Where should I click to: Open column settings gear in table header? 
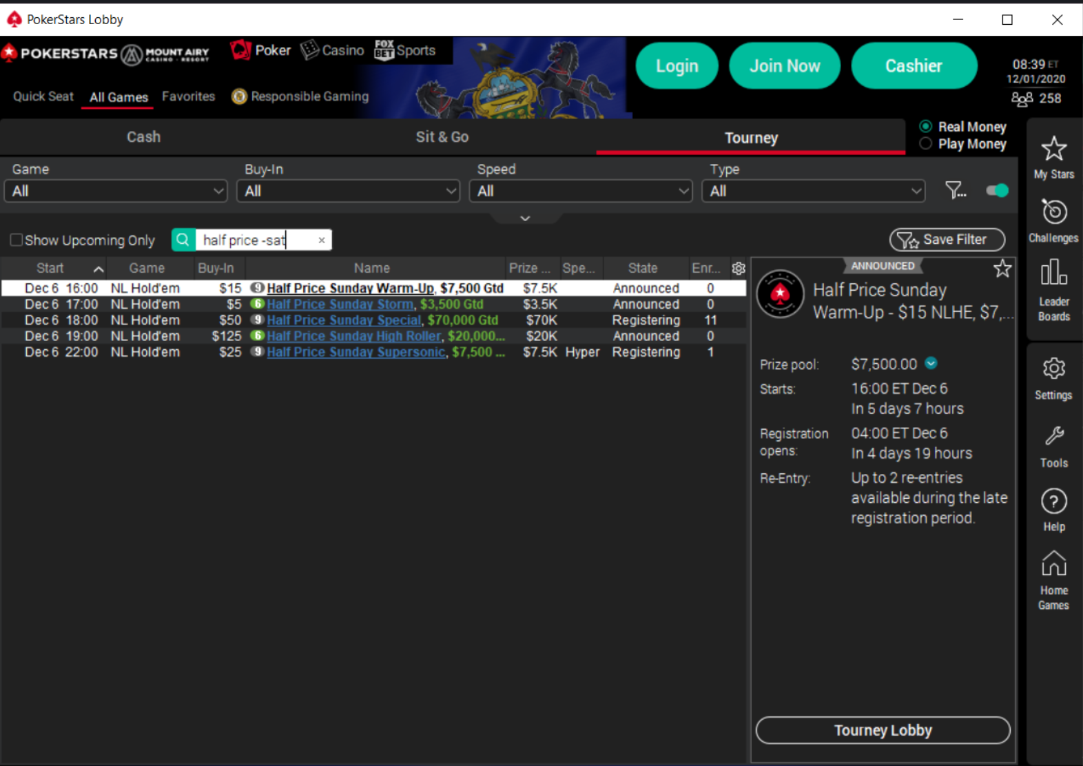point(739,268)
